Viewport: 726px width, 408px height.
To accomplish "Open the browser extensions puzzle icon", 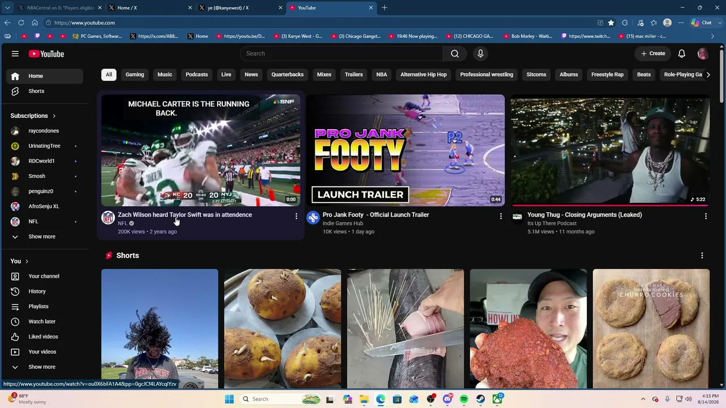I will (x=625, y=23).
